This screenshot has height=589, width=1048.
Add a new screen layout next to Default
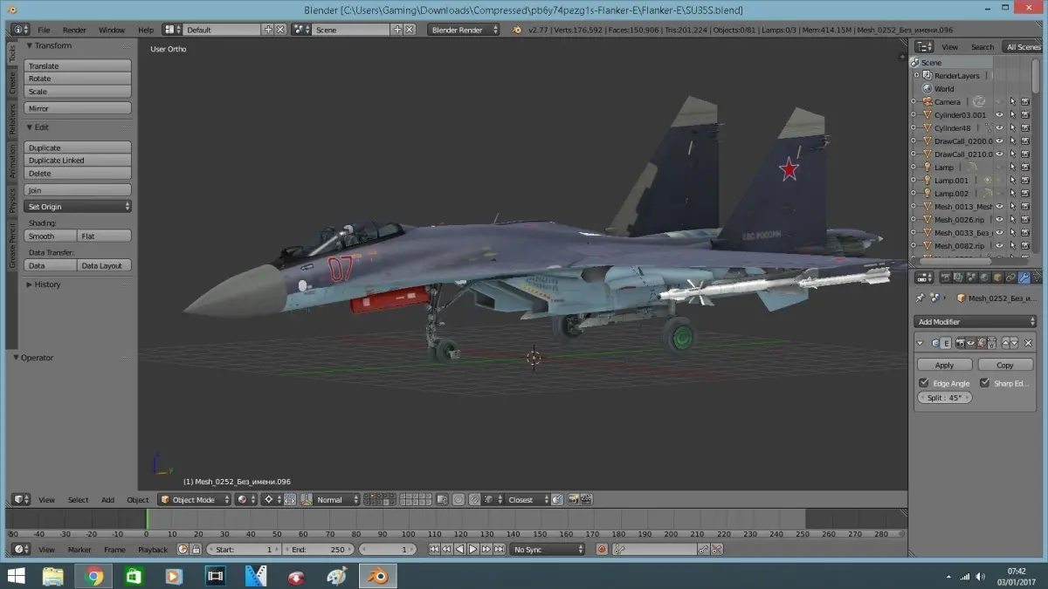[268, 30]
